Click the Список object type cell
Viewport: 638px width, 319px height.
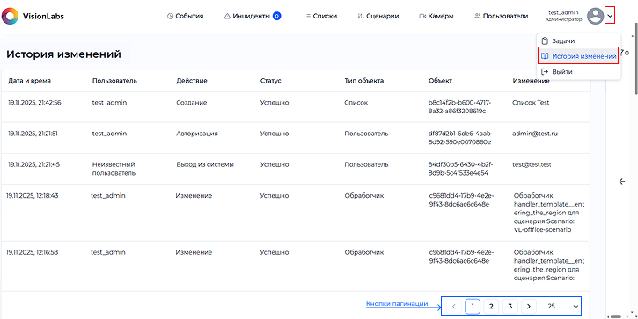pyautogui.click(x=356, y=103)
